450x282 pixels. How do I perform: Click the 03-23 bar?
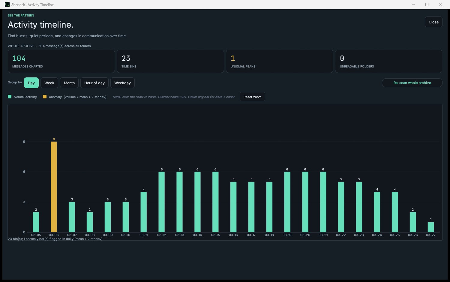click(359, 207)
